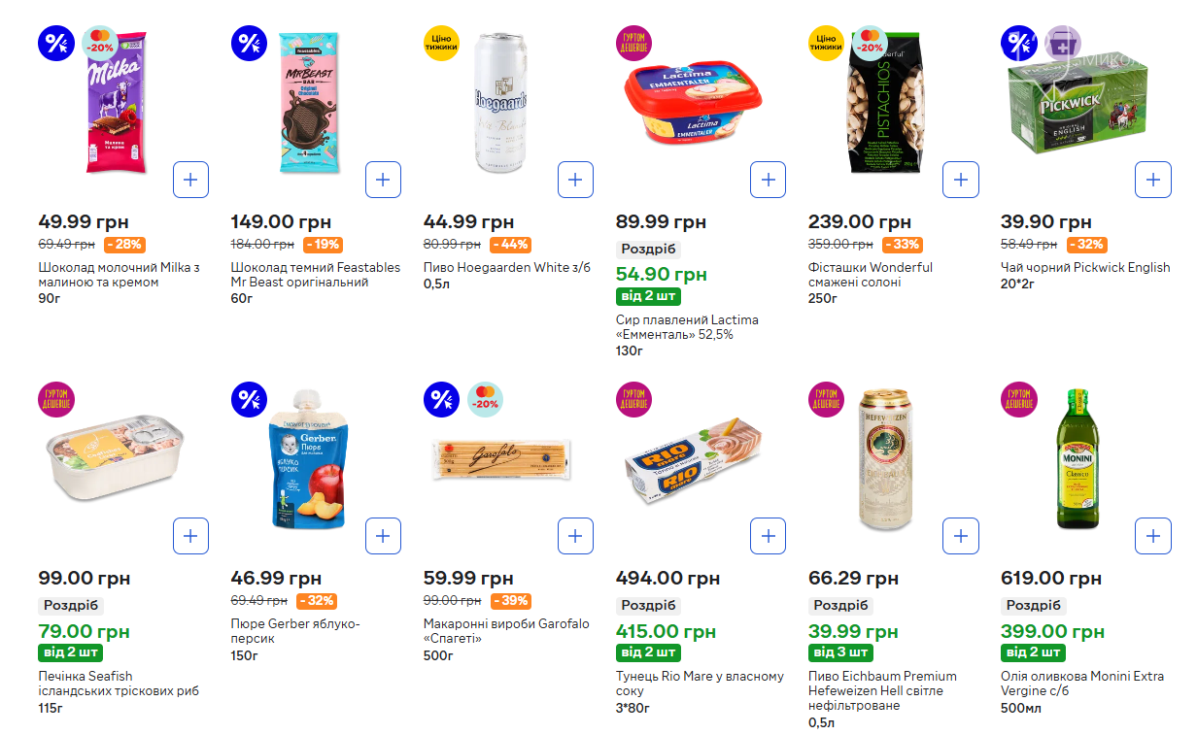Click plus button for Hoegaarden beer
Image resolution: width=1197 pixels, height=735 pixels.
(576, 180)
